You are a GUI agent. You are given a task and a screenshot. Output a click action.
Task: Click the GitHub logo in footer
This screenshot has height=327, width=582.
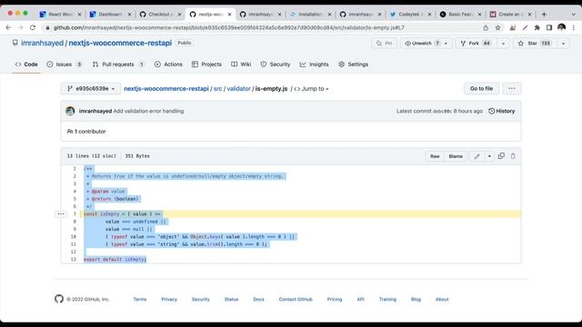(x=59, y=299)
